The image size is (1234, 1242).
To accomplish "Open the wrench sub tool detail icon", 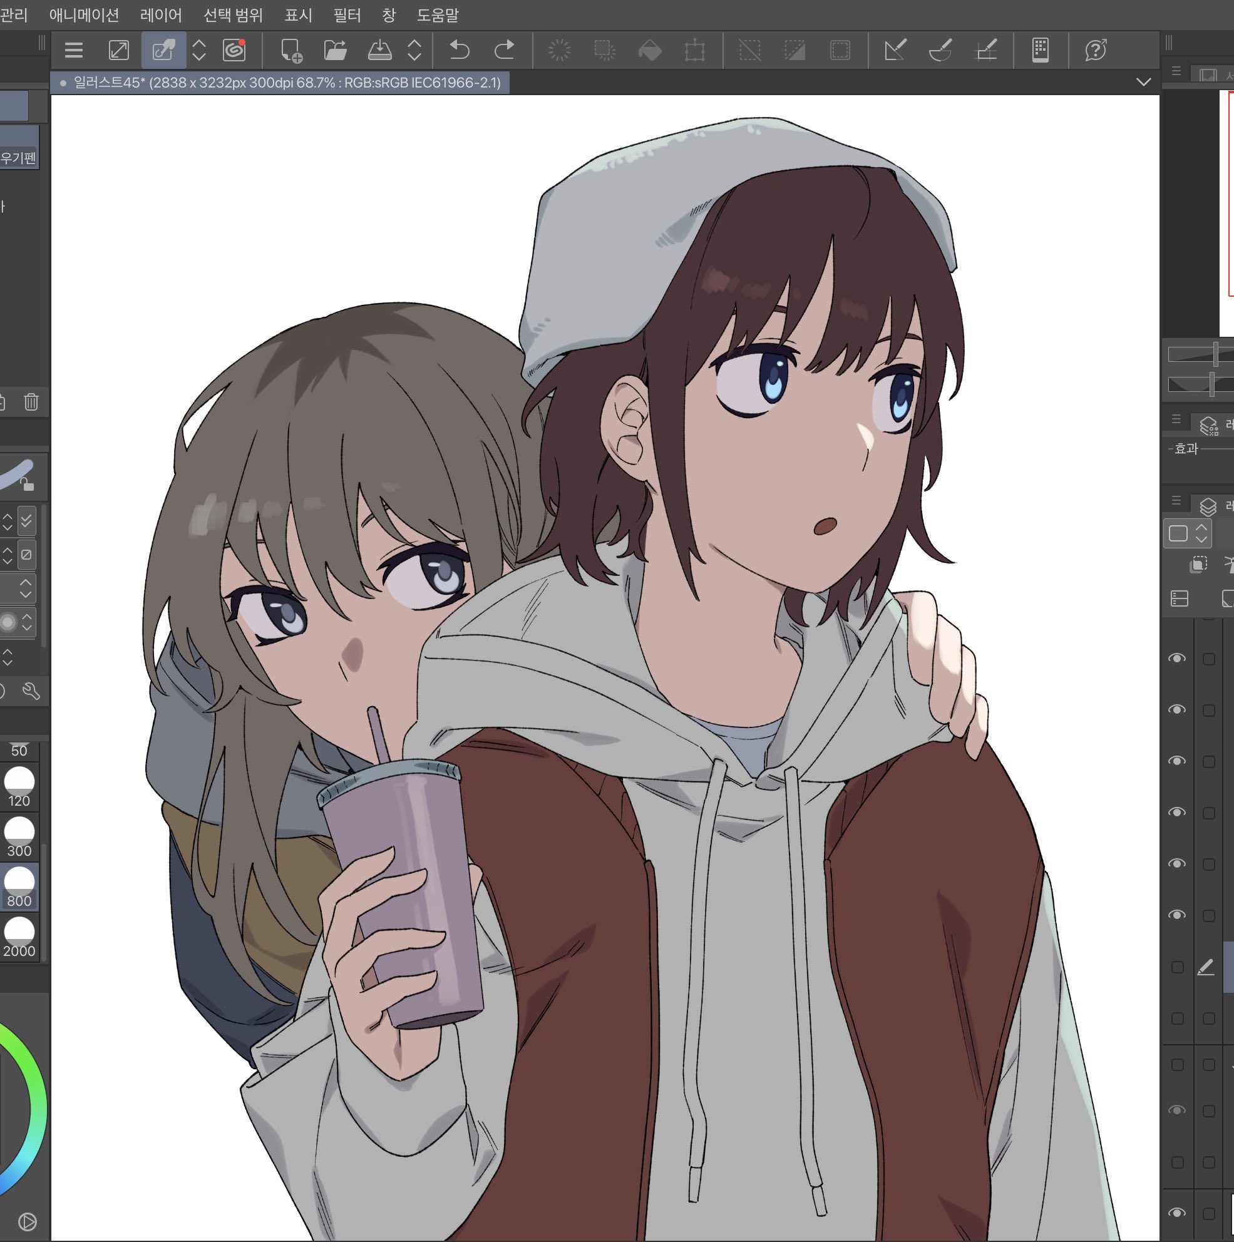I will (x=30, y=691).
